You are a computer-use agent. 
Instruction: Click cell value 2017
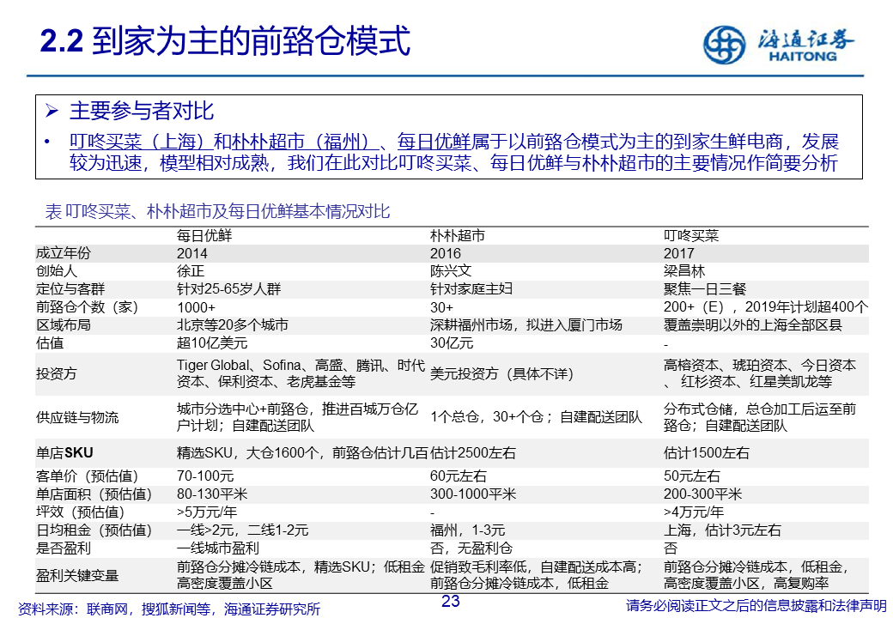(679, 253)
